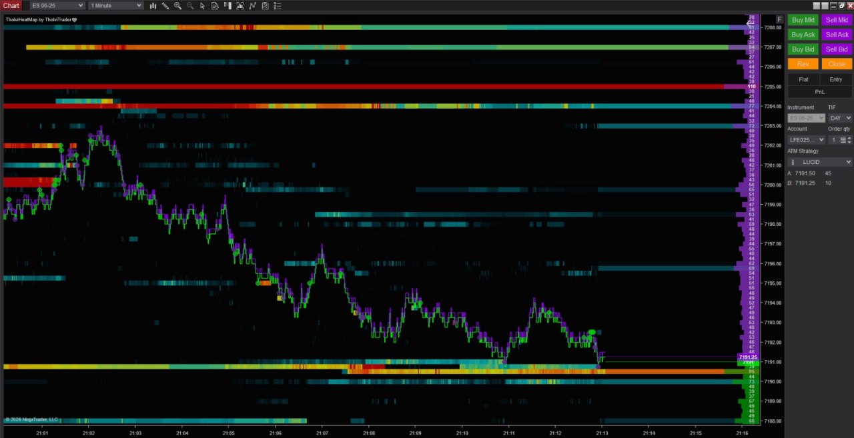
Task: Open the order quantity calculator icon
Action: click(x=843, y=140)
